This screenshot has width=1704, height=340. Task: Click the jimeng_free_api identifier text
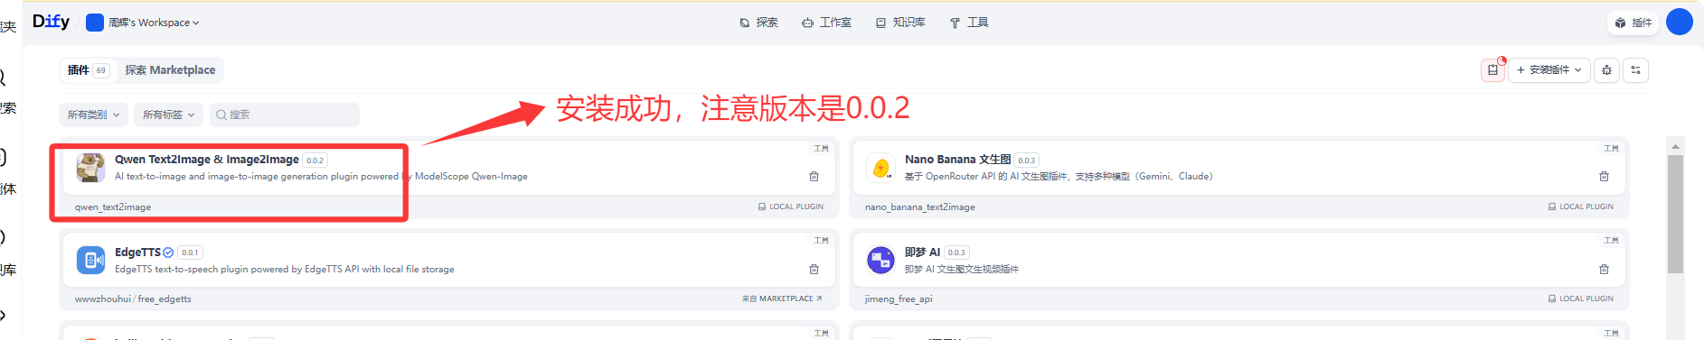pos(899,299)
